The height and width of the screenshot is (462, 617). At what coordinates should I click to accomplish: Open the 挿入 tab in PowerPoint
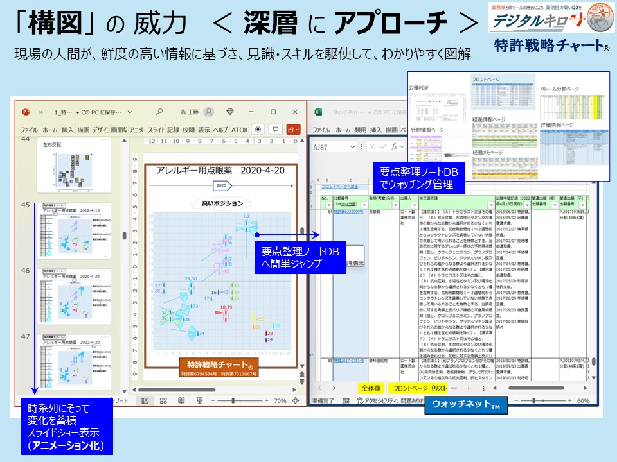tap(67, 130)
